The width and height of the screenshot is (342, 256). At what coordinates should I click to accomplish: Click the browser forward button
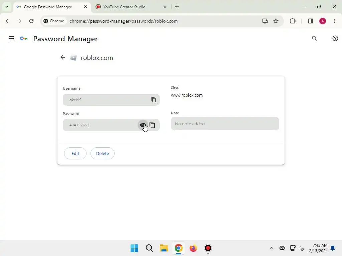point(19,21)
